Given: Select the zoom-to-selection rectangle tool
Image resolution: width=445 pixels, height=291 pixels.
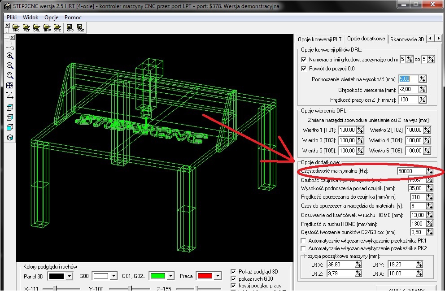Looking at the screenshot, I should pyautogui.click(x=10, y=45).
